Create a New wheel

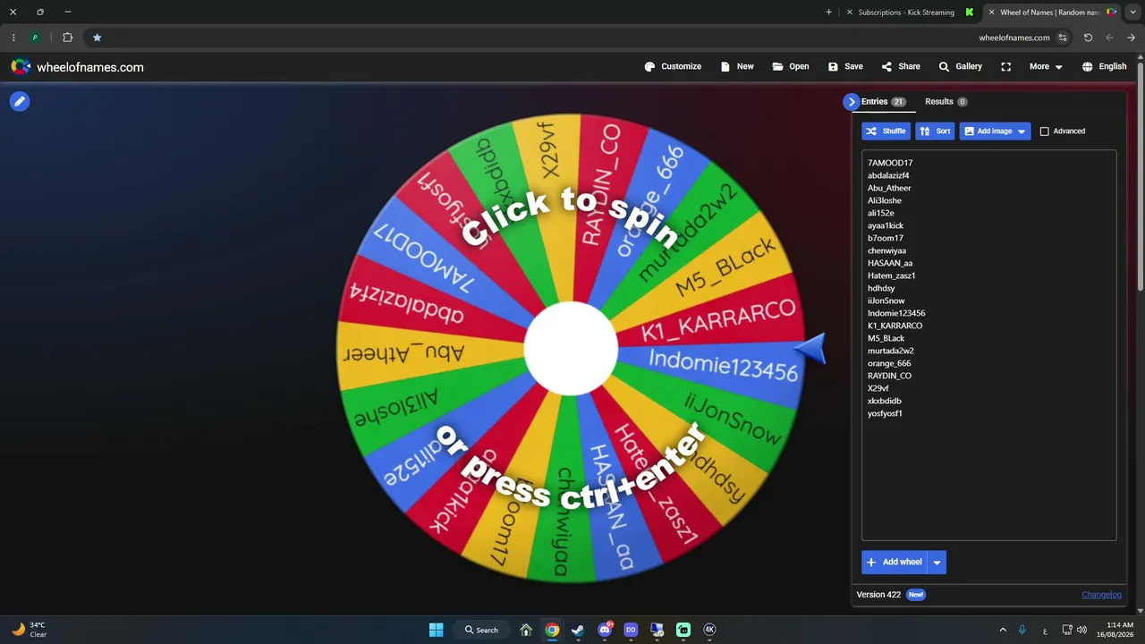[737, 66]
